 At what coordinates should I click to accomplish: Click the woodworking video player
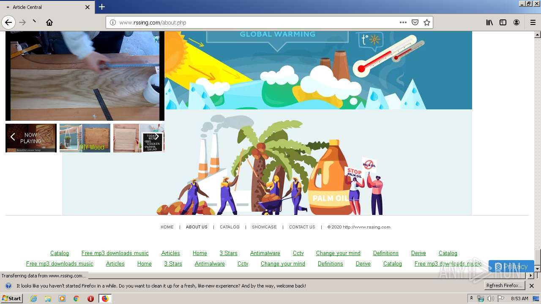(x=85, y=76)
